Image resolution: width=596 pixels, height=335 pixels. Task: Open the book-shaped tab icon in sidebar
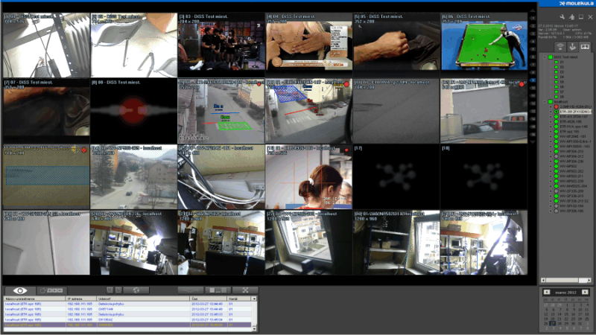pyautogui.click(x=585, y=46)
